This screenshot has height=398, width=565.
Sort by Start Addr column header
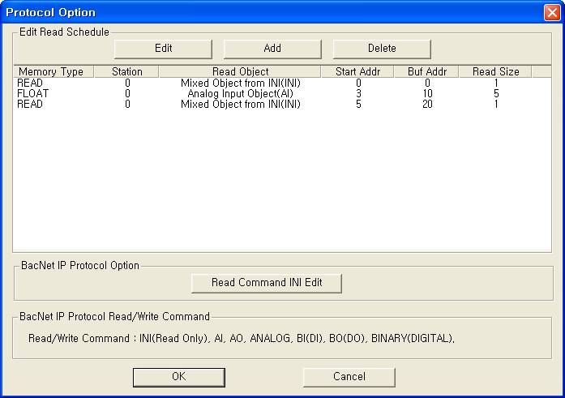(357, 71)
